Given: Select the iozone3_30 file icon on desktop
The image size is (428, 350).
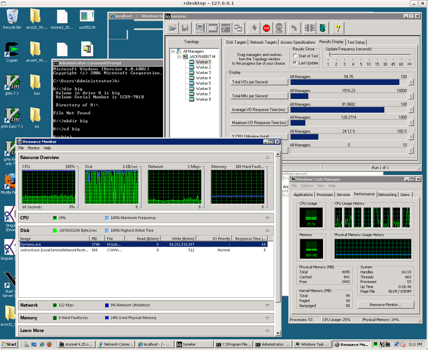Looking at the screenshot, I should point(62,19).
